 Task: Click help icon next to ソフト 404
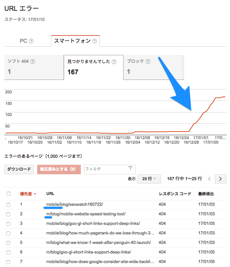(33, 61)
